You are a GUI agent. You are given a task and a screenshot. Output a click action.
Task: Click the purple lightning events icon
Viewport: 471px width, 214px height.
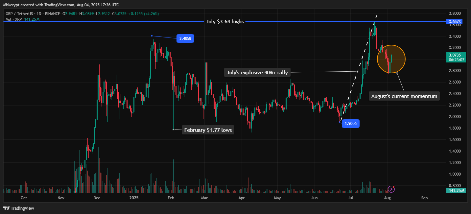[391, 190]
